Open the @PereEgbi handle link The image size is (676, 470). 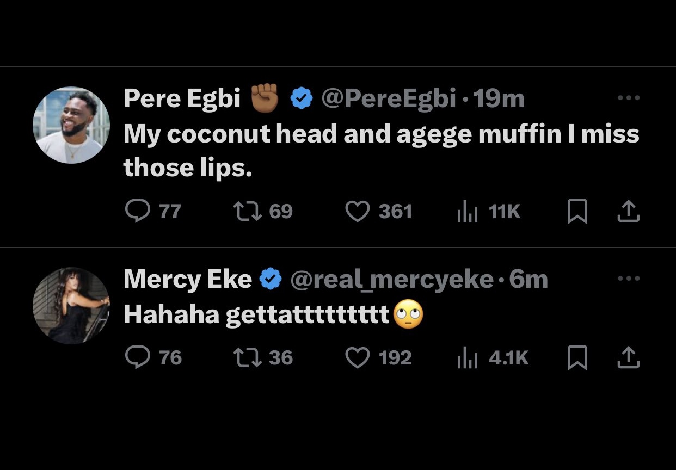pos(388,98)
